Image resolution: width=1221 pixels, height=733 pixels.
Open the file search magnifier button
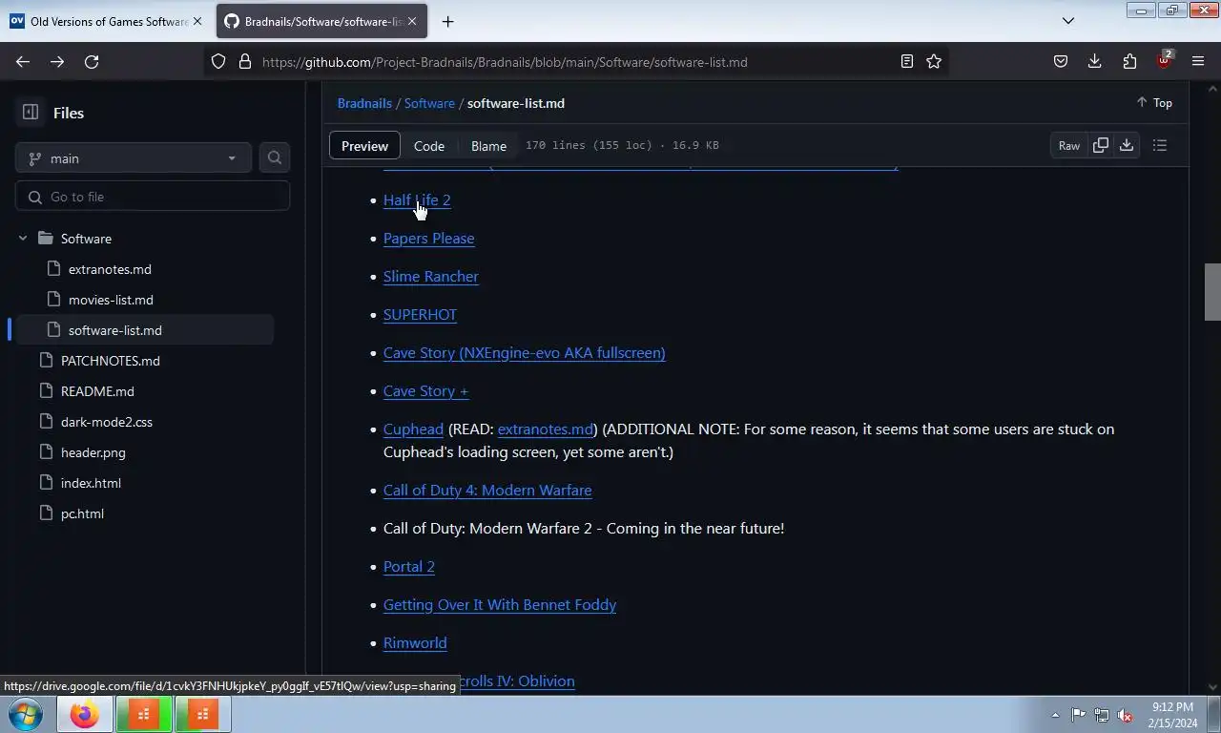click(275, 157)
